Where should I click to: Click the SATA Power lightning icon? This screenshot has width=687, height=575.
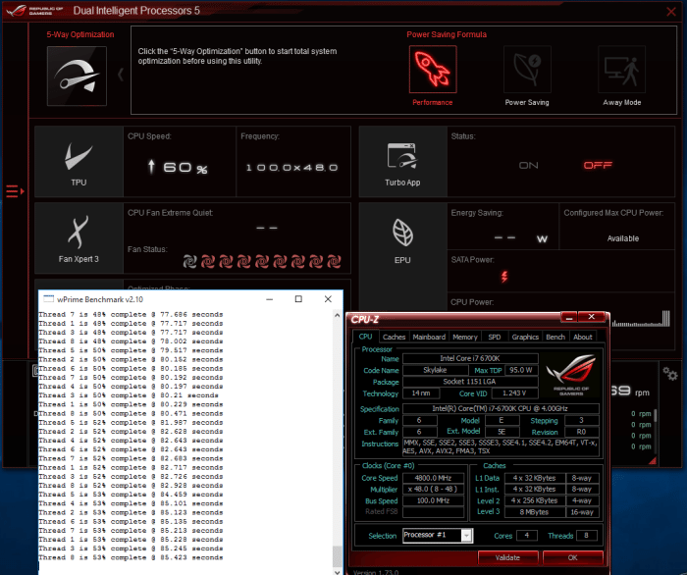point(504,277)
